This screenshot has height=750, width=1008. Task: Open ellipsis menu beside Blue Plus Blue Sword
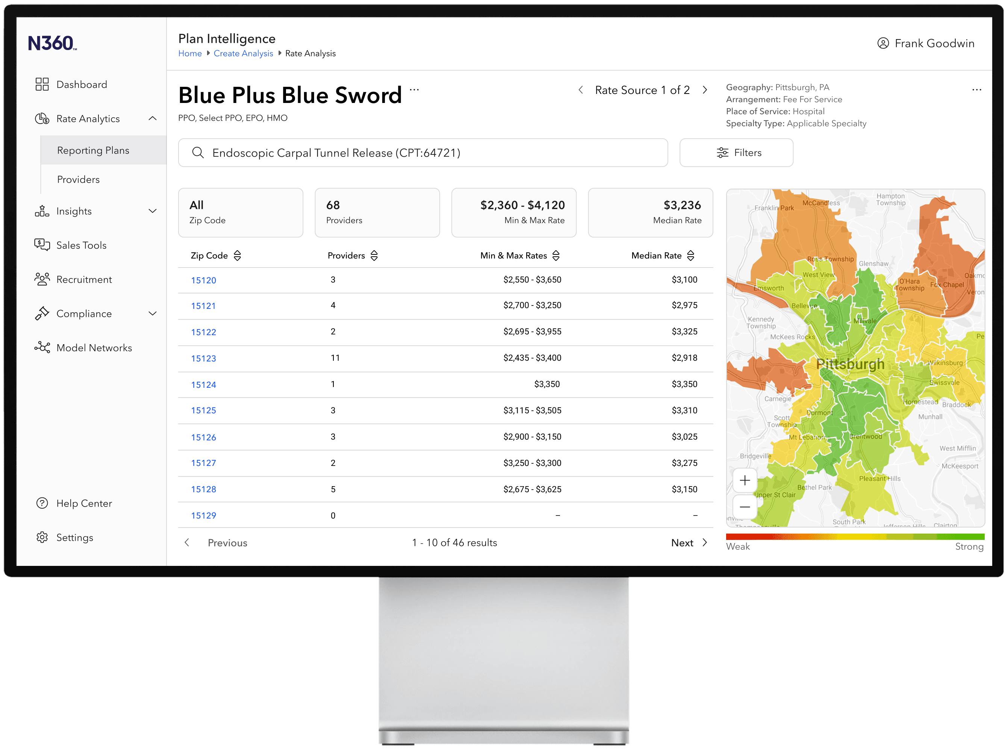pos(414,89)
